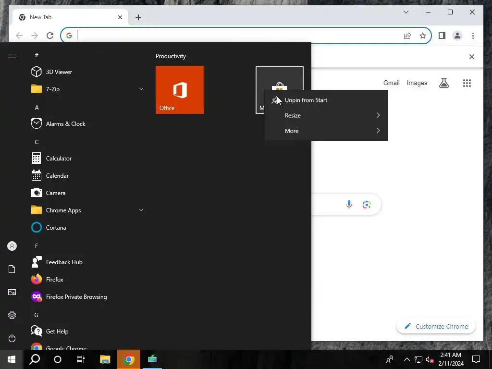Launch Feedback Hub
This screenshot has width=492, height=369.
(x=88, y=262)
